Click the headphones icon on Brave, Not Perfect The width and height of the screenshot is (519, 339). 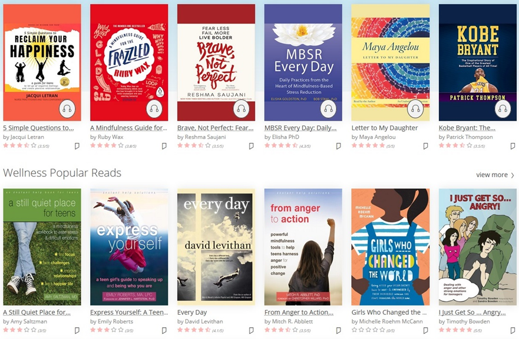[x=242, y=109]
